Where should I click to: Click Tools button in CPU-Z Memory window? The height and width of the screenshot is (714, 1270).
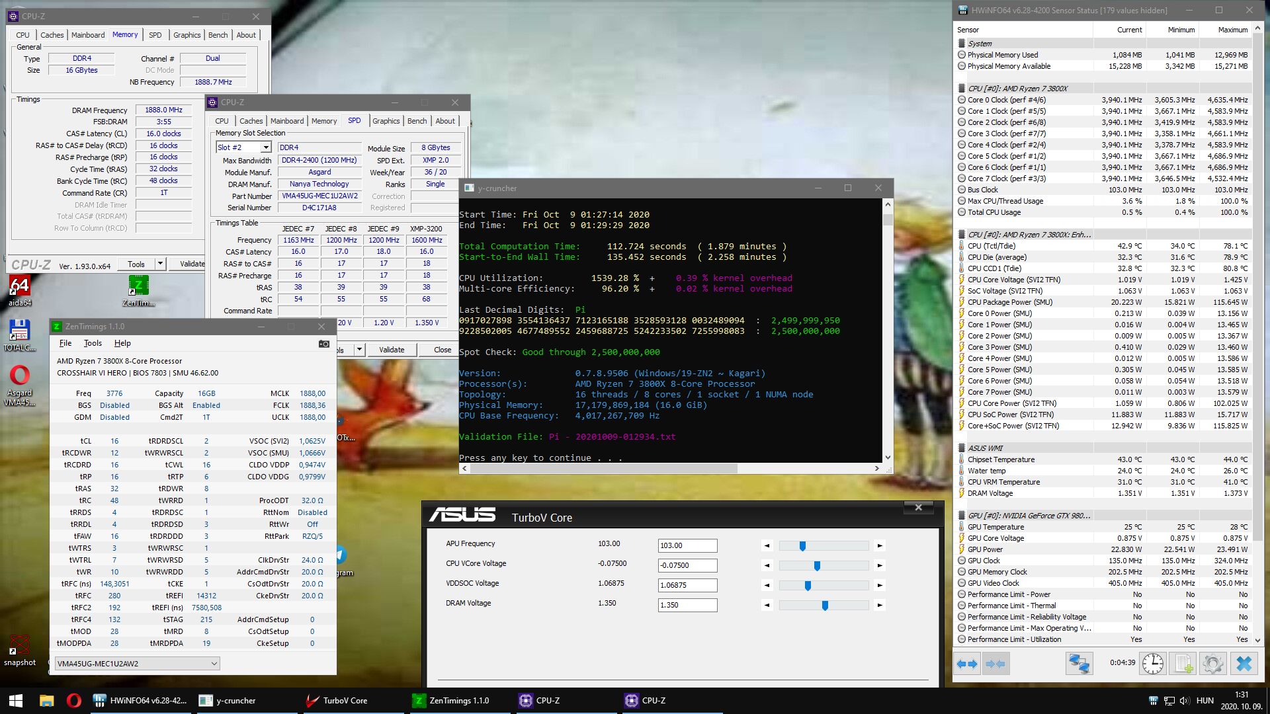(136, 264)
